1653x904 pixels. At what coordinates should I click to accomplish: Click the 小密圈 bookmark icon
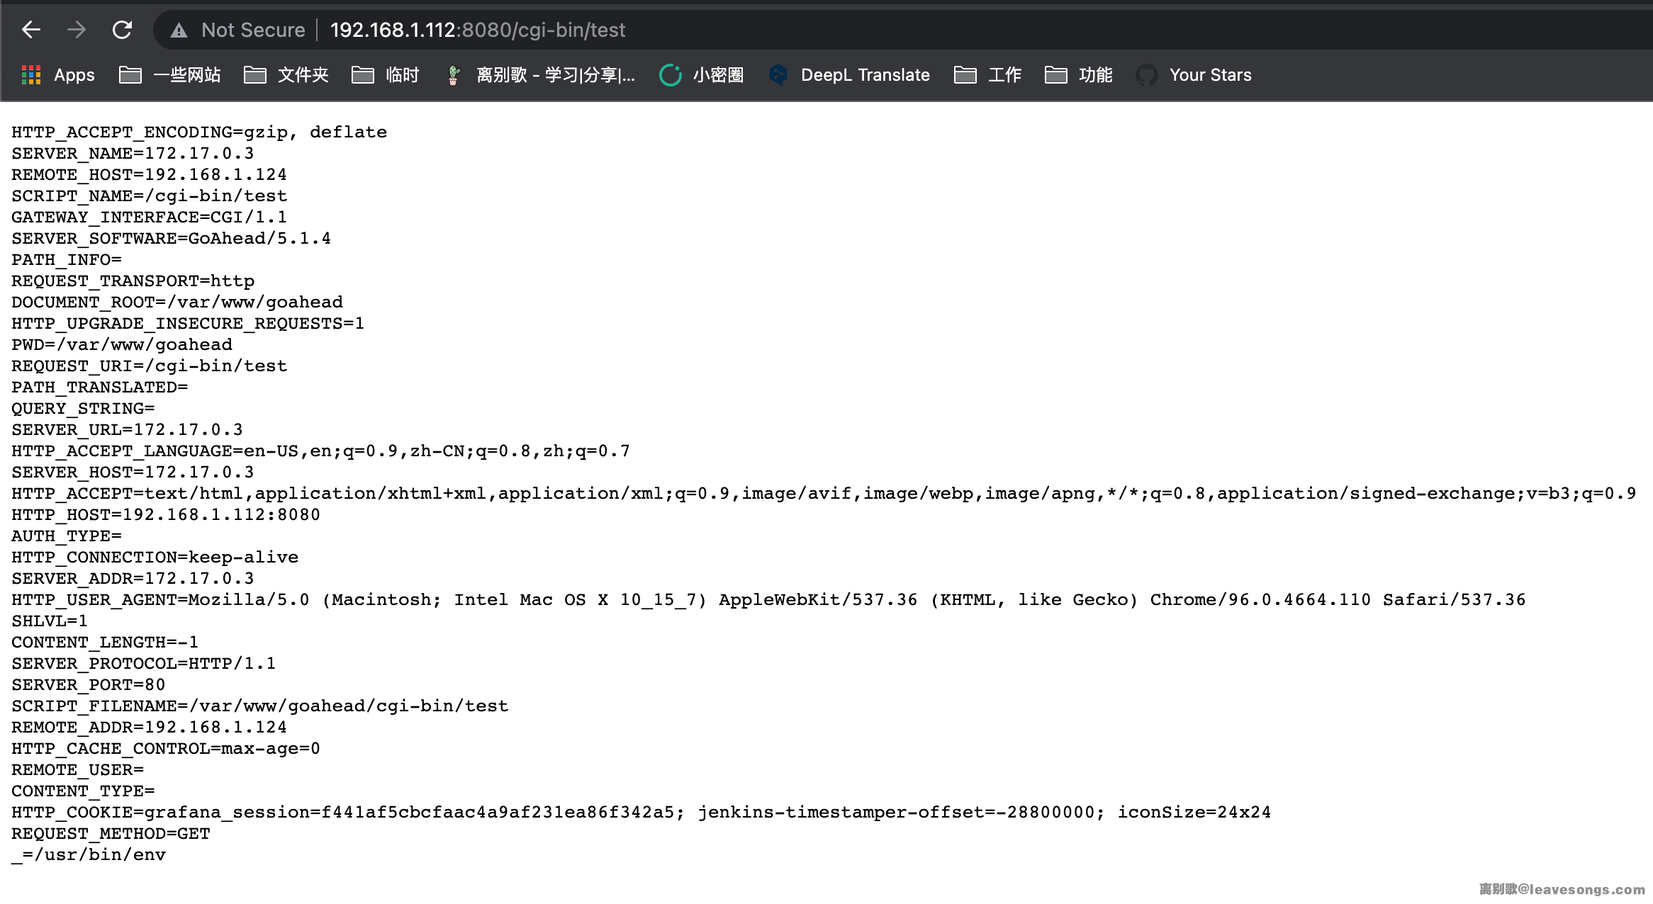tap(670, 75)
